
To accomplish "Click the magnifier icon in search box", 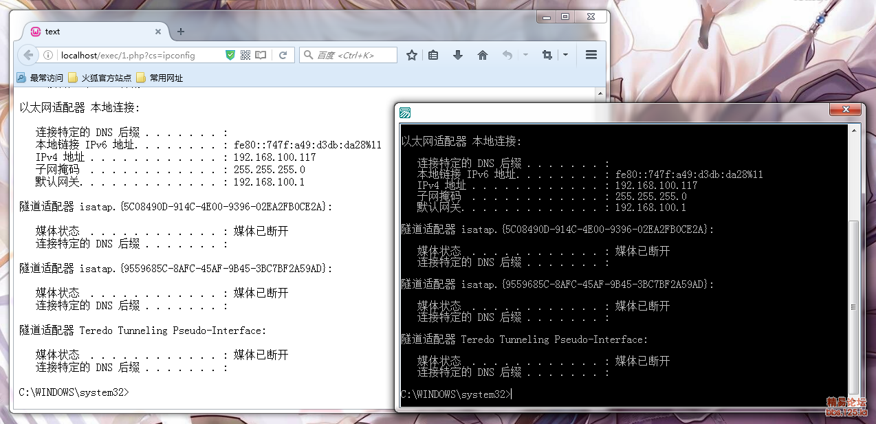I will click(308, 55).
